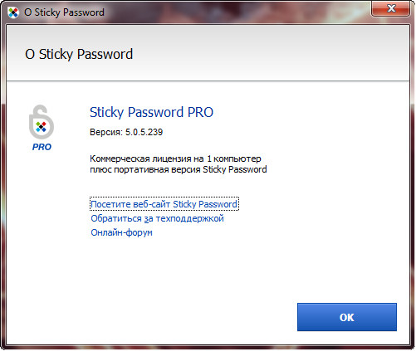This screenshot has width=416, height=351.
Task: Open the 'Обратиться за техподдержкой' link
Action: click(x=157, y=218)
